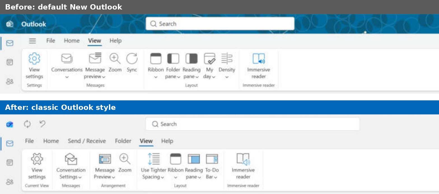Open Calendar in After sidebar
The image size is (439, 194).
pos(10,162)
